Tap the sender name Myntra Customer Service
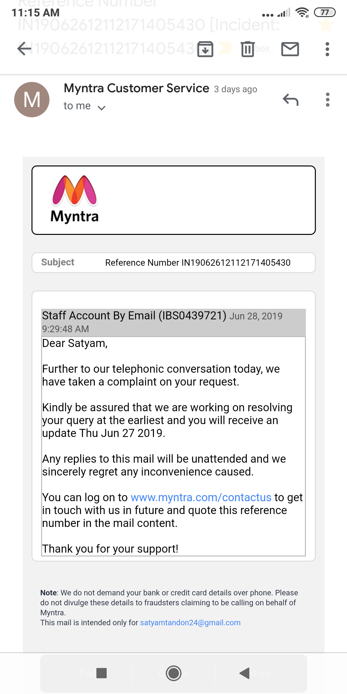The image size is (347, 694). pyautogui.click(x=137, y=88)
